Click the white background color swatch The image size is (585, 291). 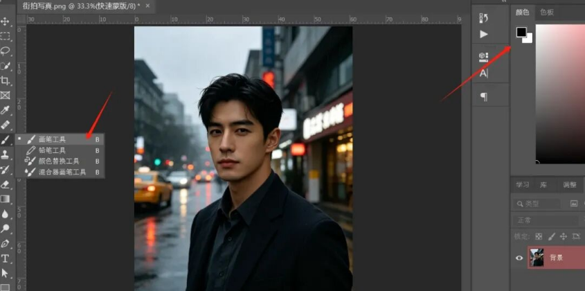(x=529, y=39)
